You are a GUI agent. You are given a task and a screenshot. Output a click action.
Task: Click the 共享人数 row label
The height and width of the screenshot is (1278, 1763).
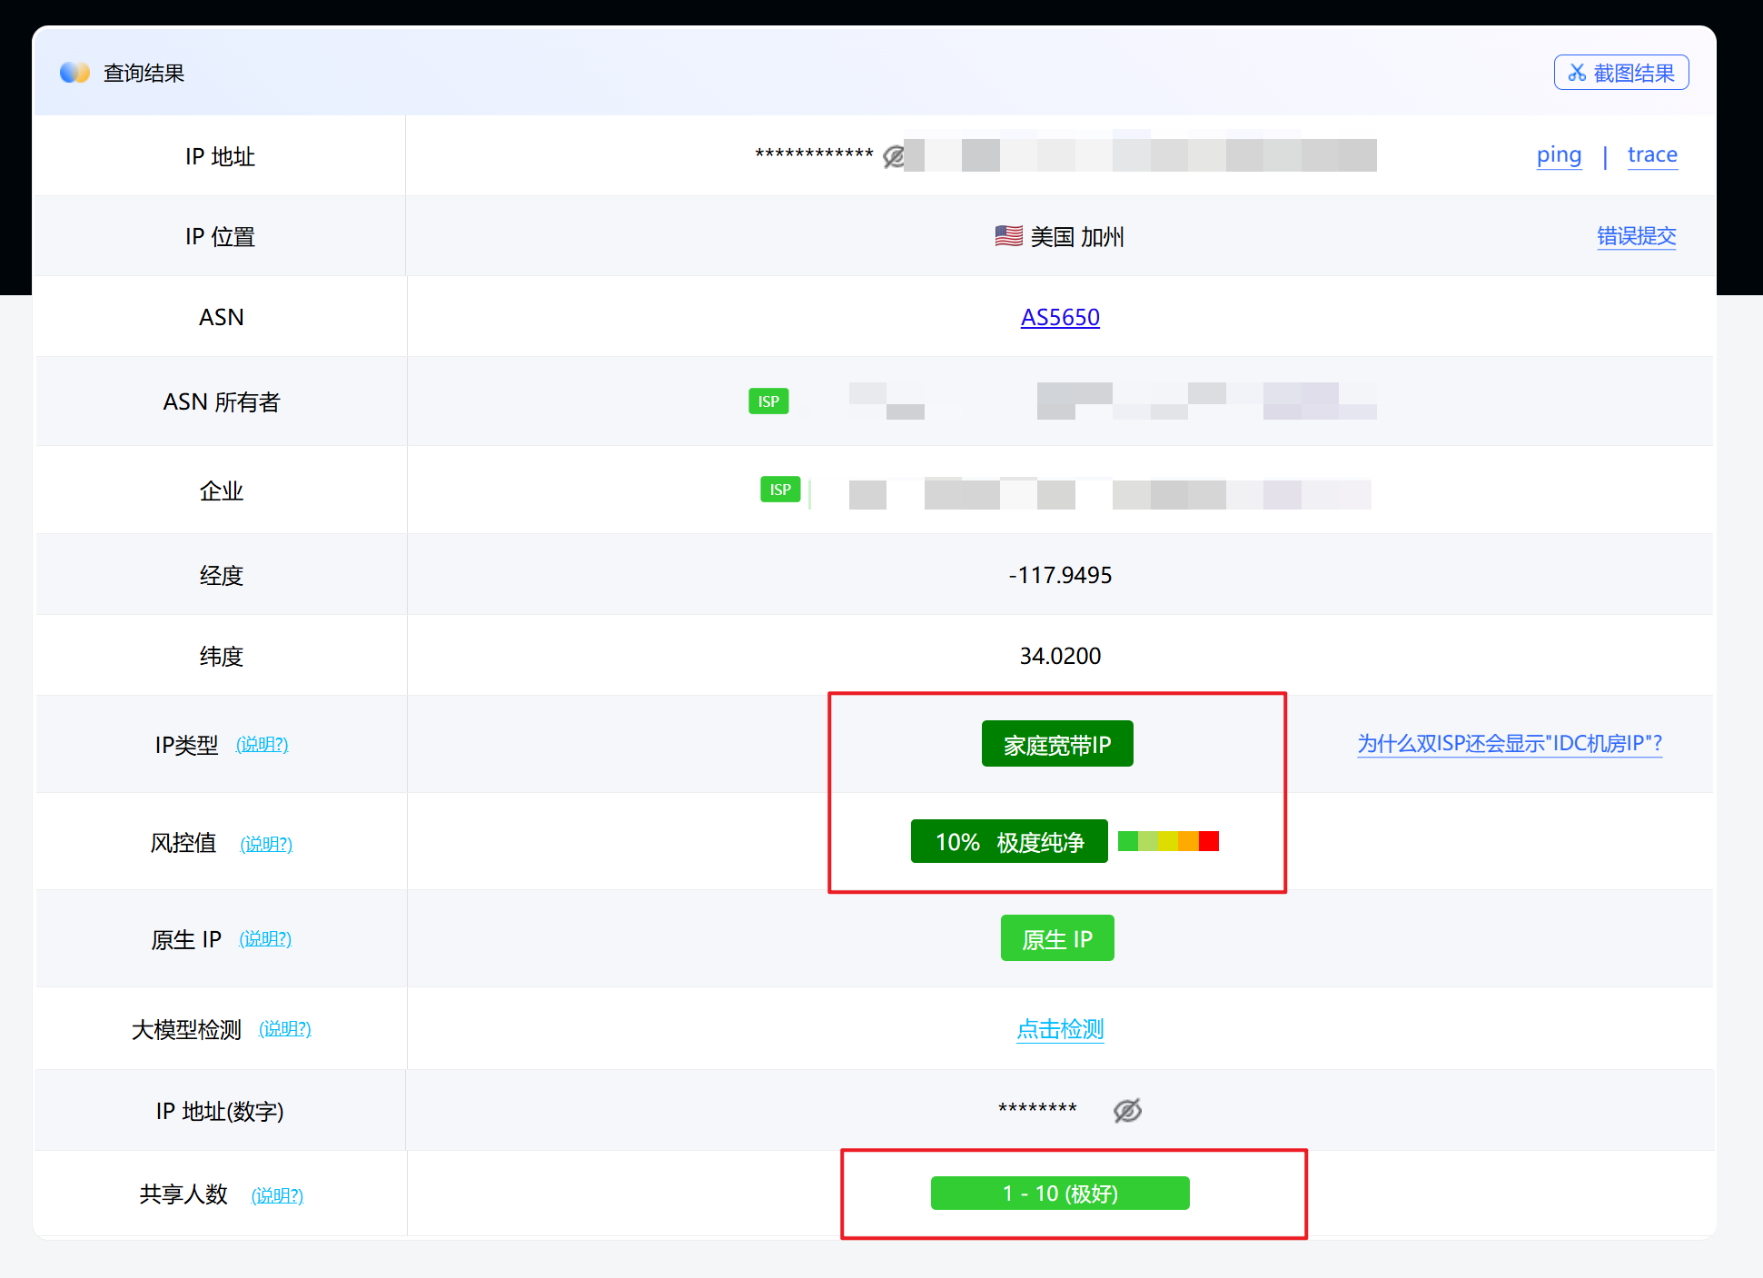tap(183, 1194)
